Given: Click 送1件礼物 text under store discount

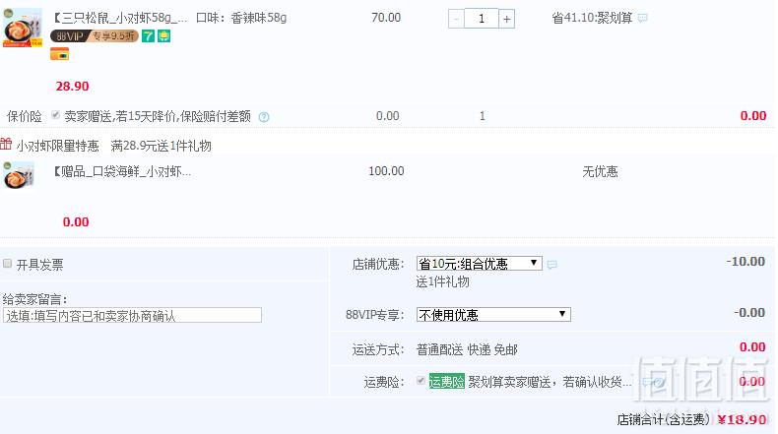Looking at the screenshot, I should click(442, 281).
